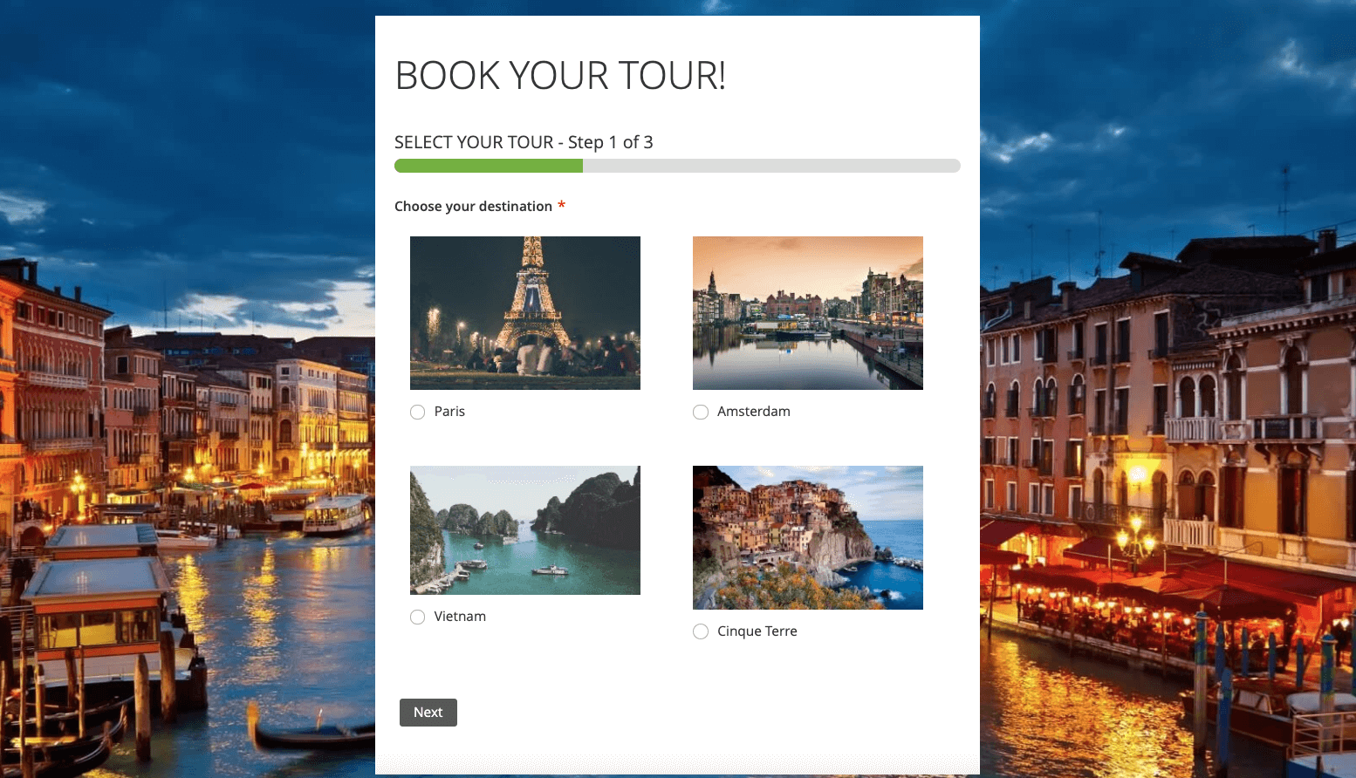Click the Next button
The width and height of the screenshot is (1356, 778).
tap(428, 713)
